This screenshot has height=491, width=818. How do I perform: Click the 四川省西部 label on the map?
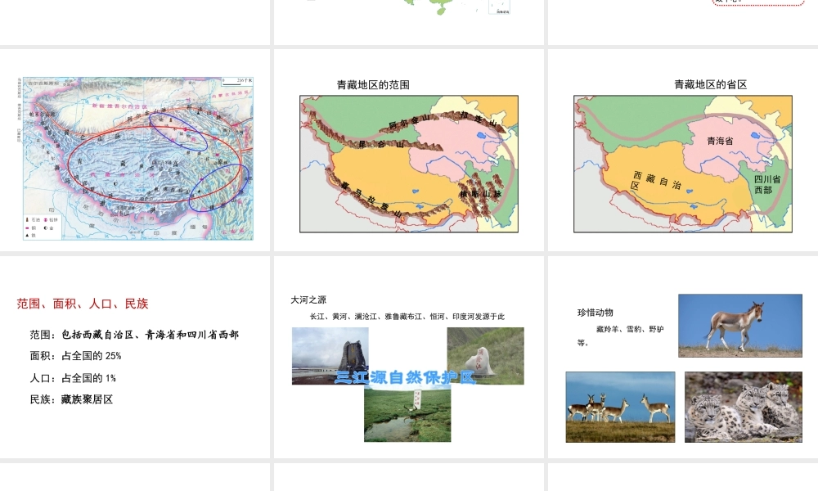(767, 184)
